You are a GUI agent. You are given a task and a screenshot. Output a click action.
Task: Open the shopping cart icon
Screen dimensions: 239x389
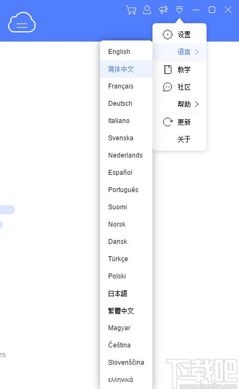click(x=131, y=10)
